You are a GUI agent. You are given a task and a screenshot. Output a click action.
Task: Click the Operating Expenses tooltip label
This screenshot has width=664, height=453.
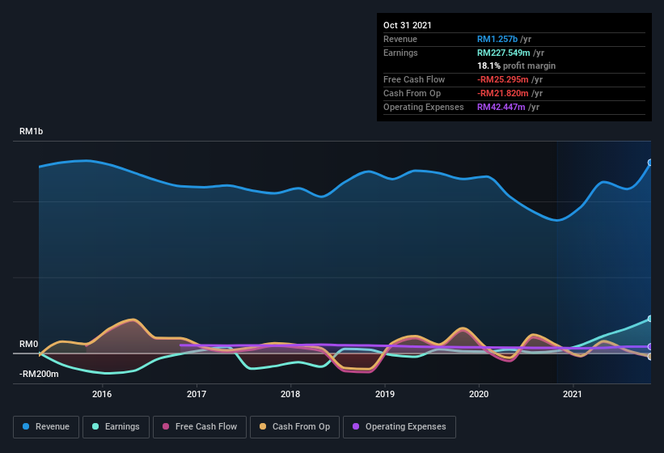[424, 107]
